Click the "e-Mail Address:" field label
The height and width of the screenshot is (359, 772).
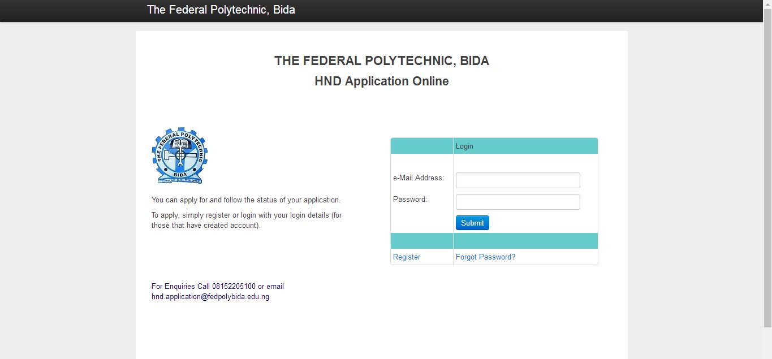tap(419, 178)
